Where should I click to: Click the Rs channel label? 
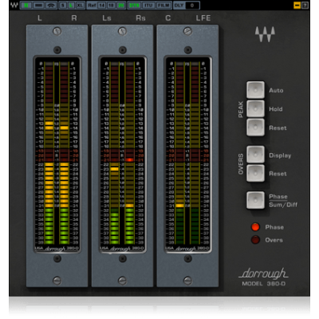(x=140, y=18)
